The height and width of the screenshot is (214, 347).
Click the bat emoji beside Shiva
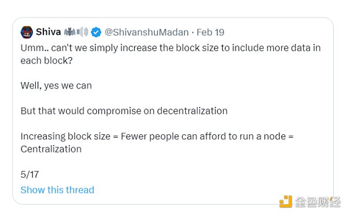tap(69, 32)
